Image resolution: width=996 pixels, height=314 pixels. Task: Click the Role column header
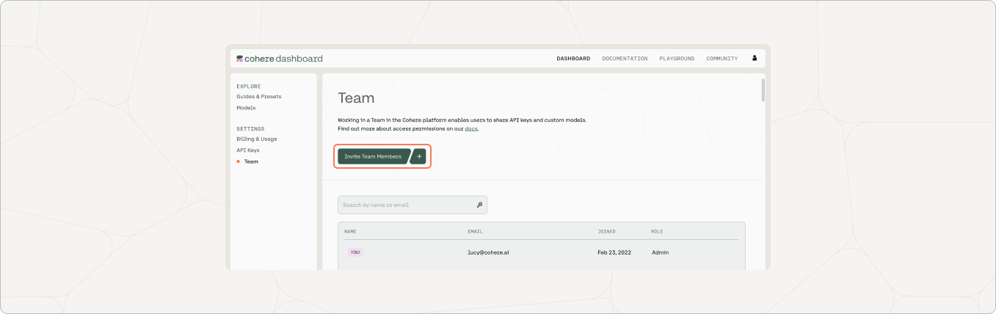coord(657,232)
